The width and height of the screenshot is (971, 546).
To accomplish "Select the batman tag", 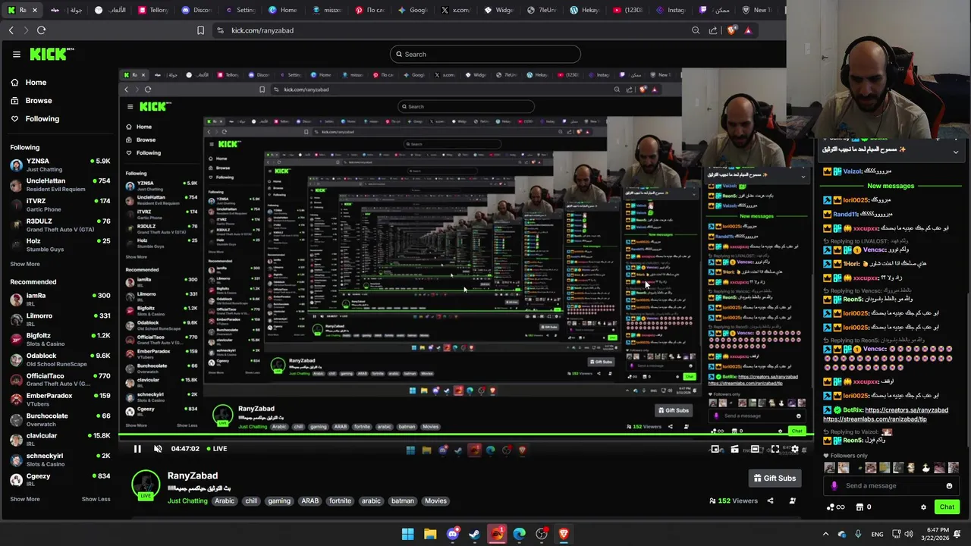I will pos(403,500).
